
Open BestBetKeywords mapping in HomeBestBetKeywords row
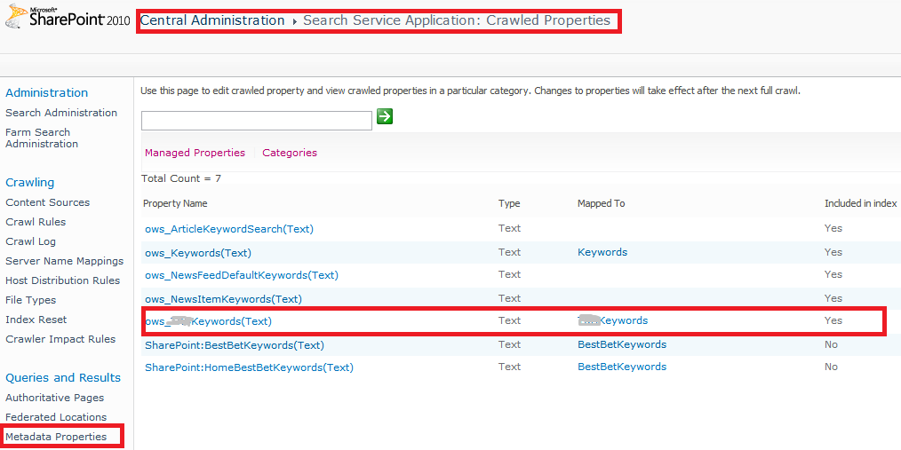(x=622, y=367)
